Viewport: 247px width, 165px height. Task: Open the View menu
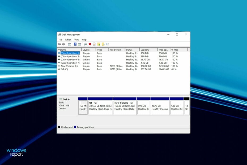pyautogui.click(x=76, y=39)
